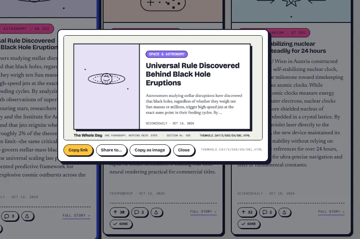
Task: Click the preview footer URL THEWHOLE.DAY/S/565
Action: 225,136
